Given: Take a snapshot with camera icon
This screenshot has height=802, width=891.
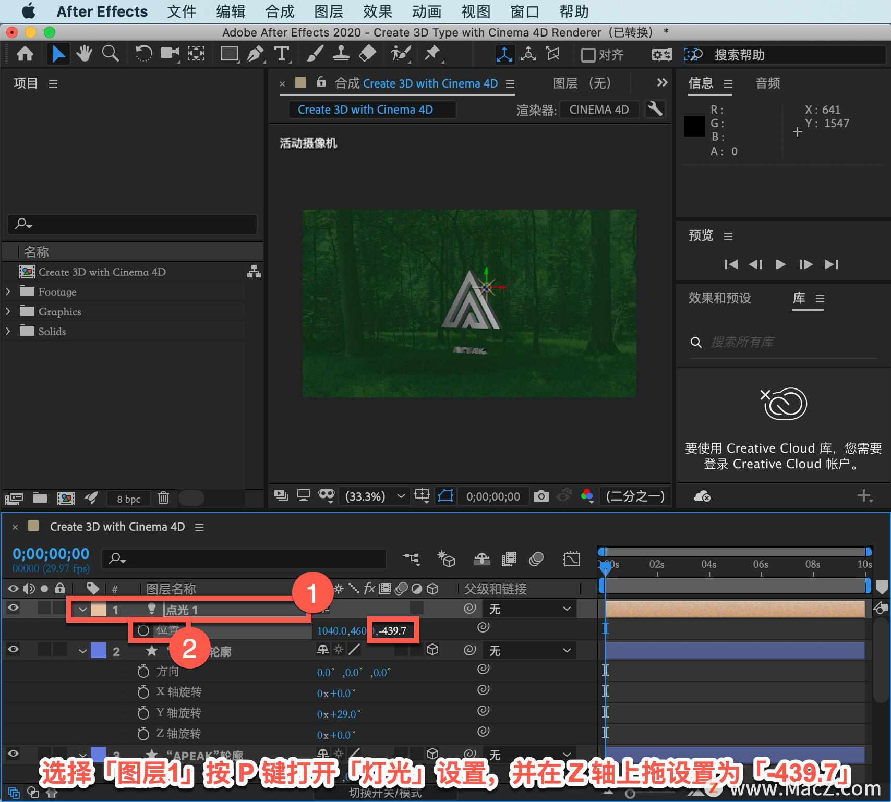Looking at the screenshot, I should tap(541, 496).
